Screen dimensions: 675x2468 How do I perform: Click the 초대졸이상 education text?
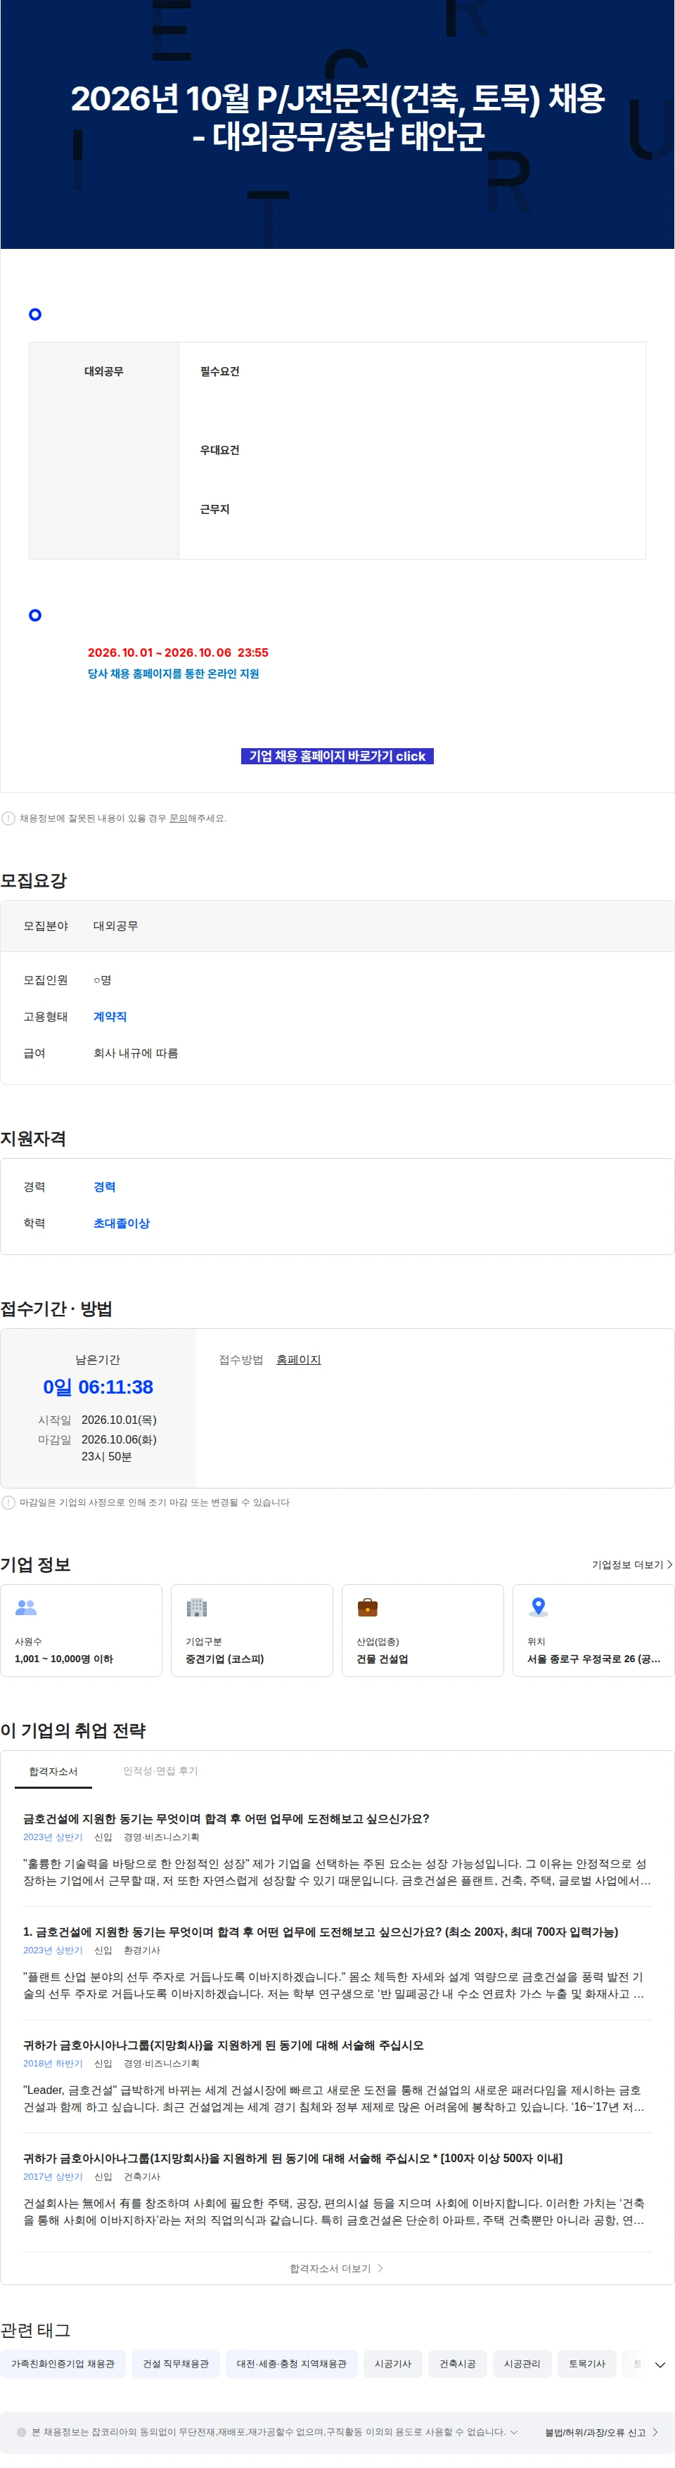point(122,1223)
